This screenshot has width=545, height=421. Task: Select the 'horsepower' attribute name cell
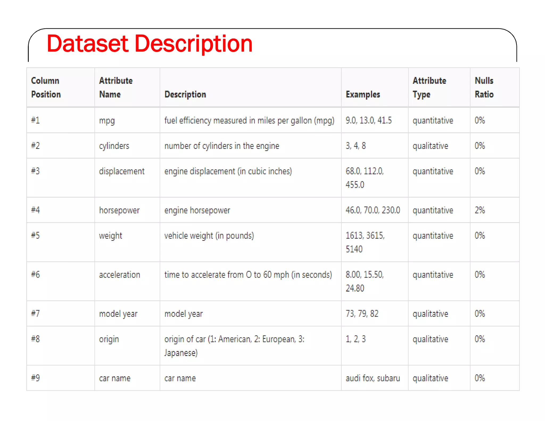[127, 210]
